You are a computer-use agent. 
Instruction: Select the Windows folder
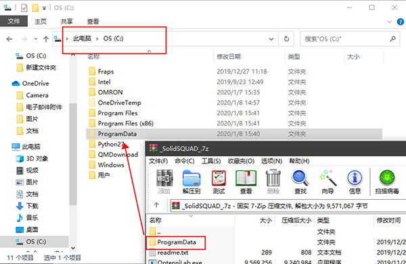[x=107, y=165]
